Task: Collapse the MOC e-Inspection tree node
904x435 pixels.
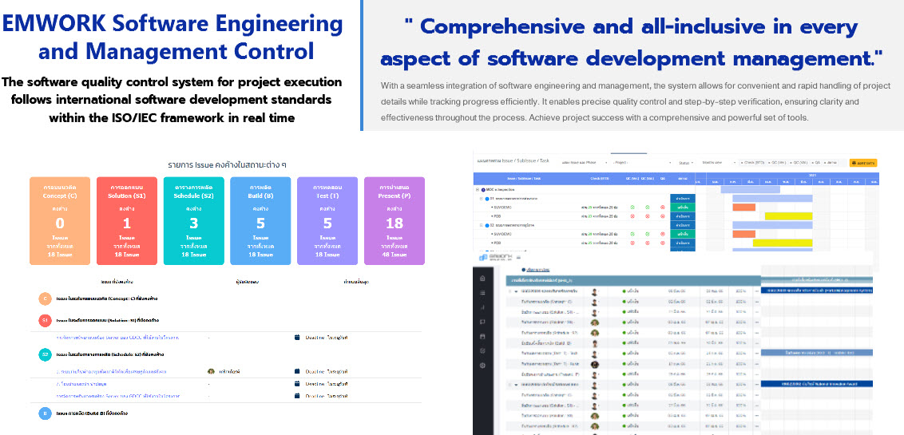Action: coord(477,189)
